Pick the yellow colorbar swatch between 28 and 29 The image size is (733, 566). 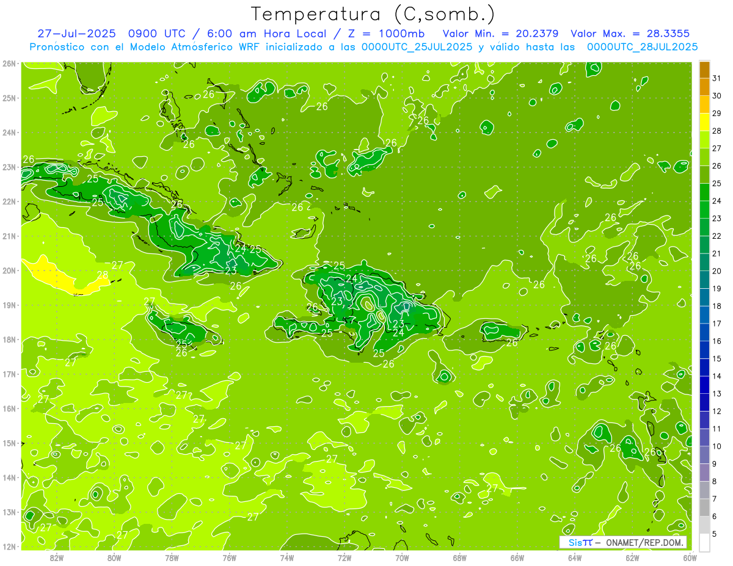[704, 122]
